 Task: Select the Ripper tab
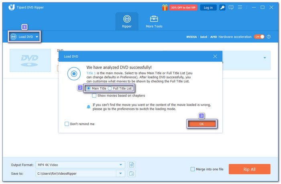point(127,22)
